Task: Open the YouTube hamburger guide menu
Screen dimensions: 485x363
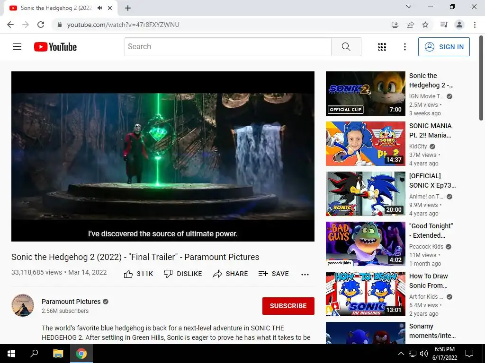Action: pos(17,47)
